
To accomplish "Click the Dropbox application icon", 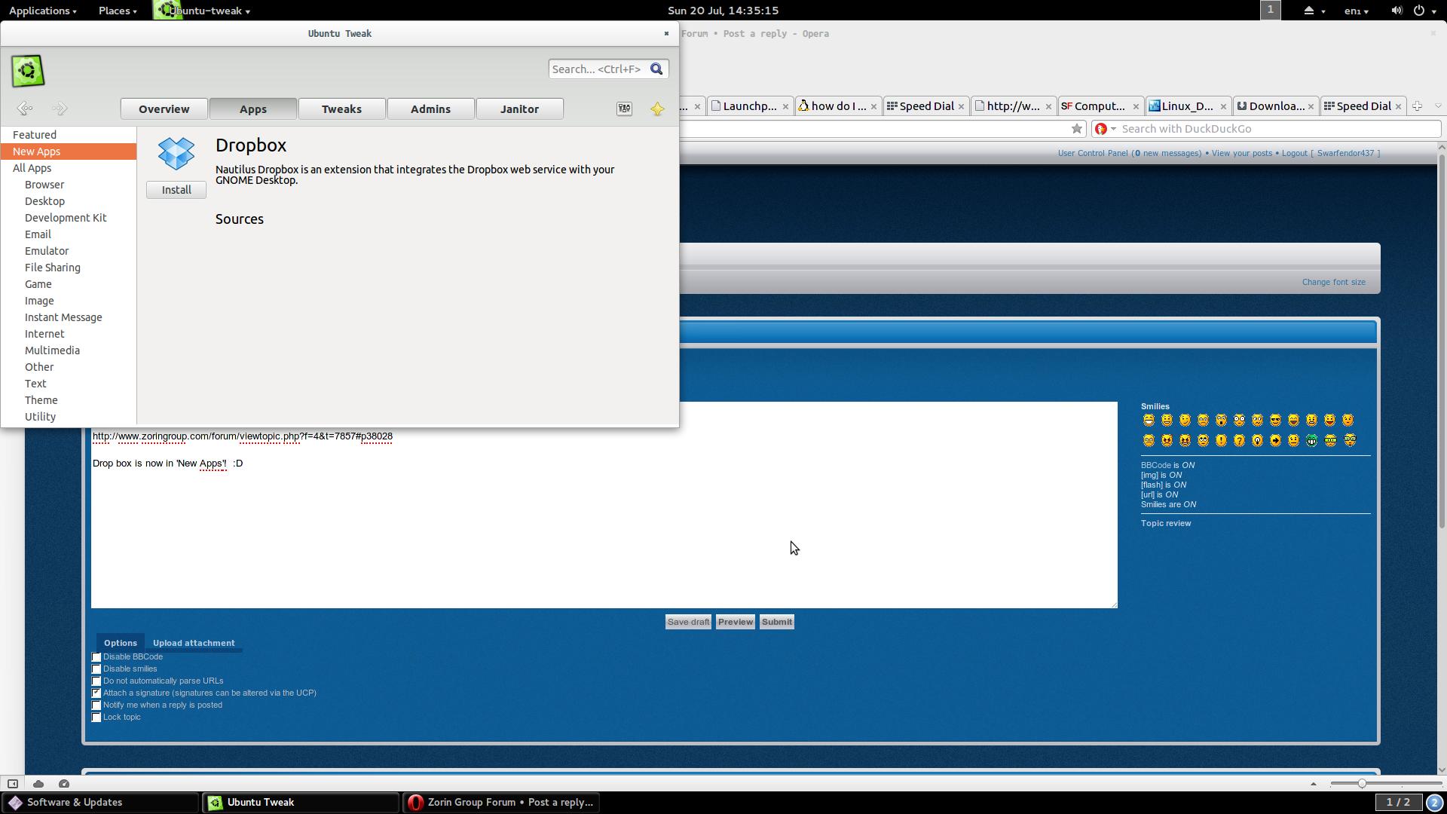I will point(176,154).
